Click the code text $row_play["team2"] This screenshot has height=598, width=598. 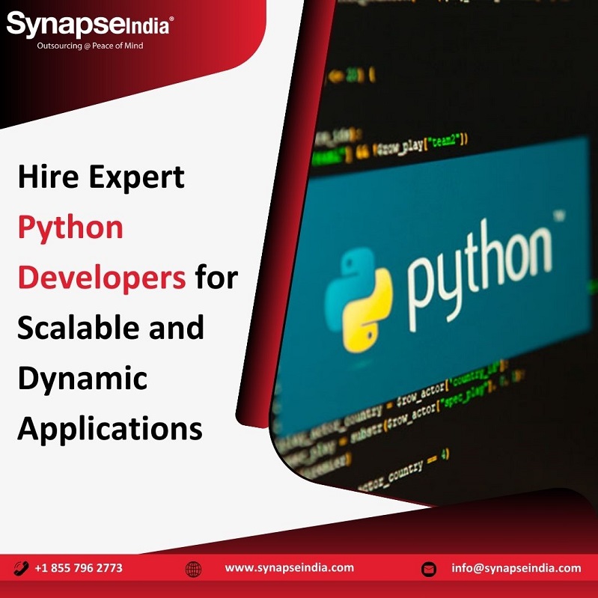pos(421,145)
